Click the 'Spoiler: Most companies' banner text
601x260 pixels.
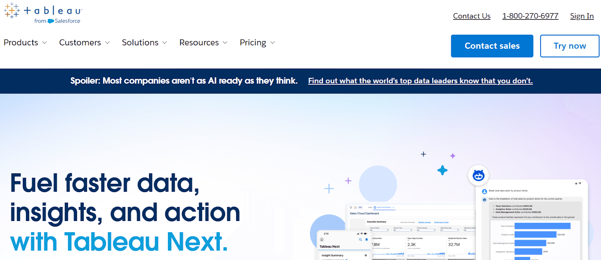point(184,81)
